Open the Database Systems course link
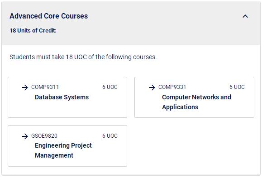Screen dimensions: 262x177 [62, 97]
